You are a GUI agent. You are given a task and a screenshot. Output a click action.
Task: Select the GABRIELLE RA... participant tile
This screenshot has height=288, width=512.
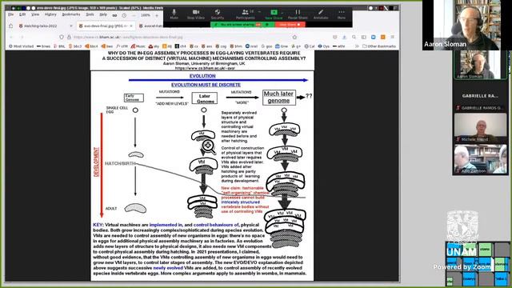[x=480, y=96]
